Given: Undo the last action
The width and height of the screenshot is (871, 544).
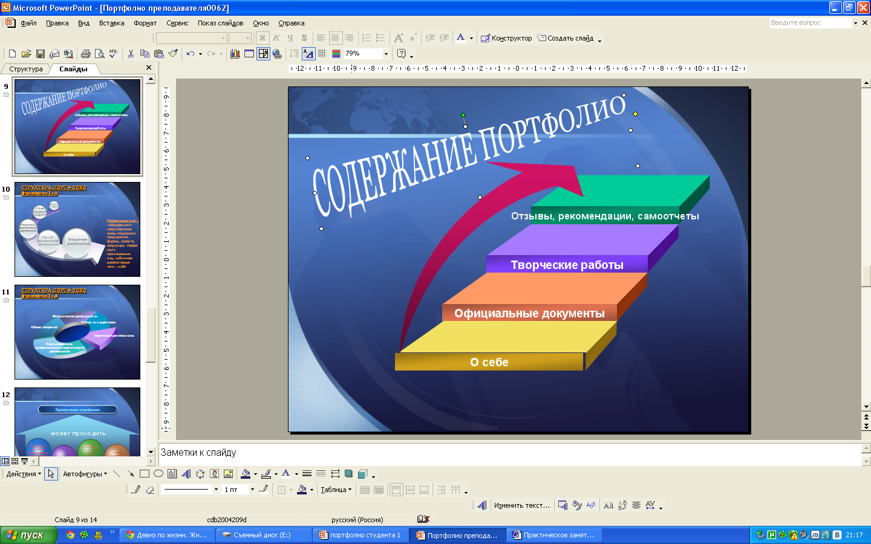Looking at the screenshot, I should tap(191, 54).
